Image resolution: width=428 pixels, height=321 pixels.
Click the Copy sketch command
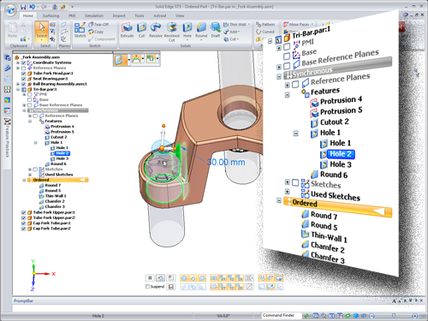[96, 32]
